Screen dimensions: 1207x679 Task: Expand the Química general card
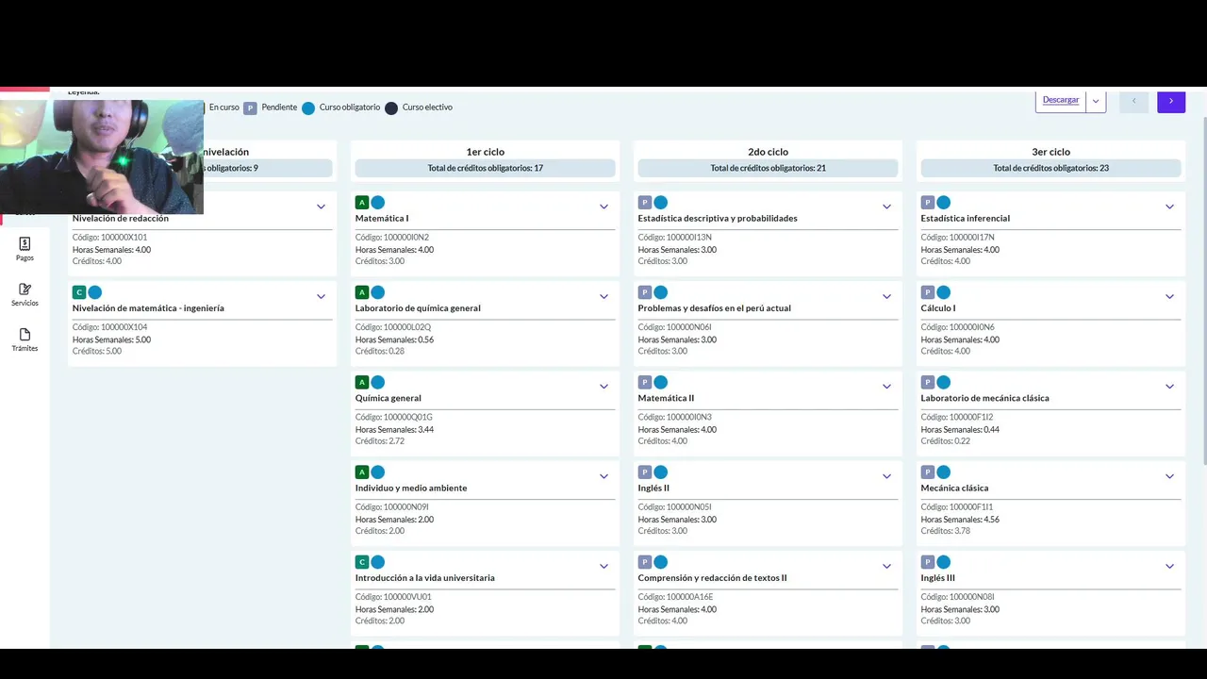(x=603, y=387)
